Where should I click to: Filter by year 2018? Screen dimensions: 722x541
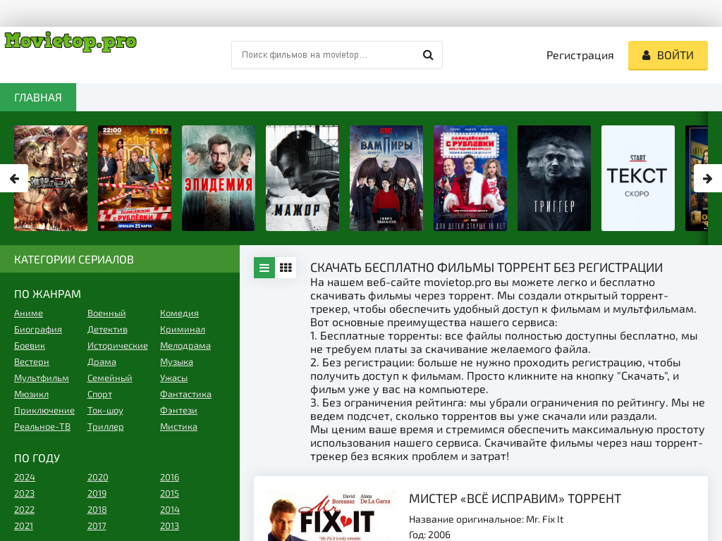click(x=97, y=510)
